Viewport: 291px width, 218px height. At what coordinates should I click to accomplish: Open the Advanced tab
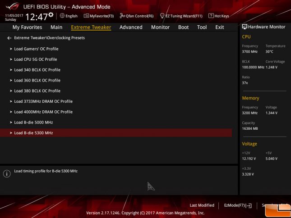click(131, 27)
